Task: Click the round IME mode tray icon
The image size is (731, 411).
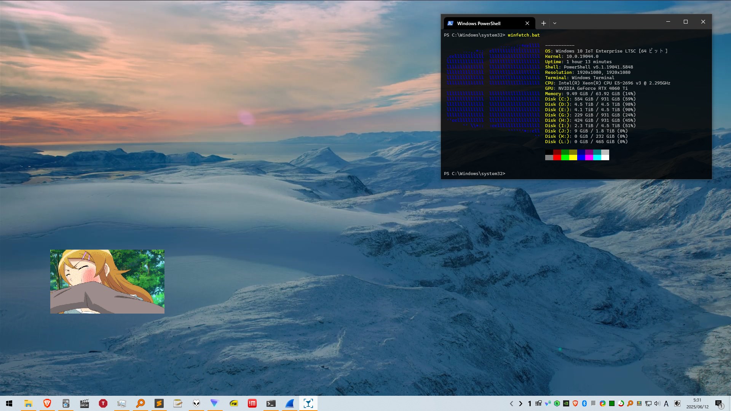Action: point(677,403)
